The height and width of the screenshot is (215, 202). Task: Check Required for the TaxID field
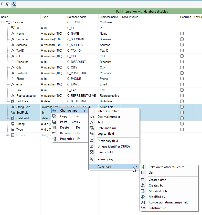(182, 51)
